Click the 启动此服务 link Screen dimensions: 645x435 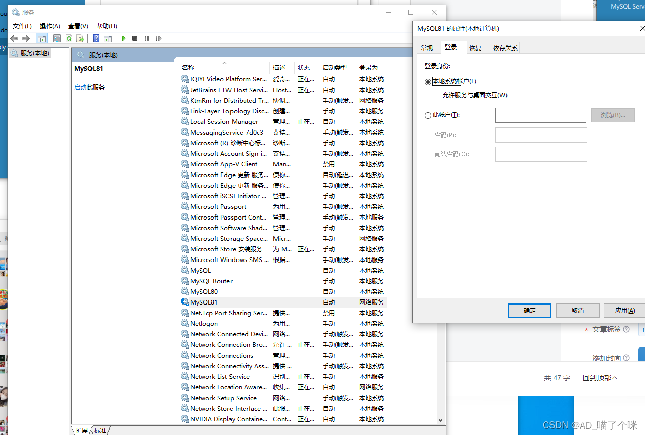89,87
